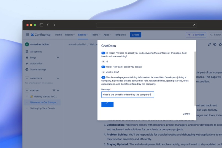Click the edit pencil icon
The height and width of the screenshot is (148, 222).
209,44
